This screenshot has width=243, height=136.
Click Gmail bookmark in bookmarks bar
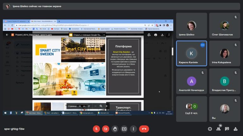(x=43, y=29)
